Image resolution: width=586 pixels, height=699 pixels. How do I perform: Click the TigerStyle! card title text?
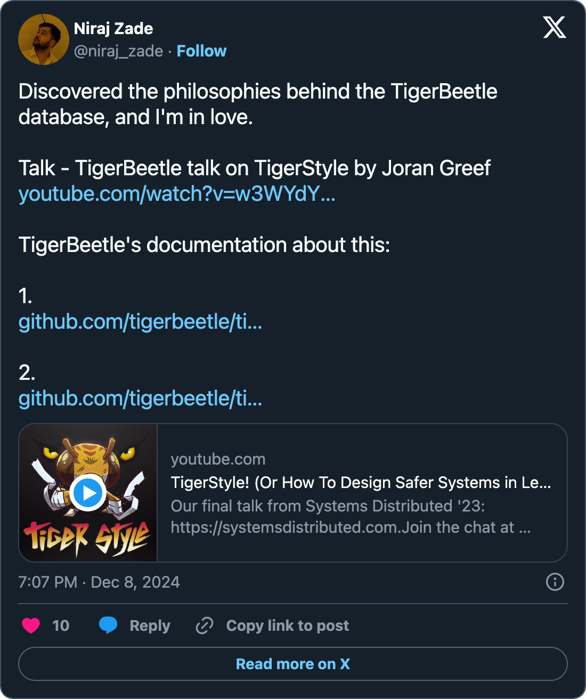click(361, 483)
